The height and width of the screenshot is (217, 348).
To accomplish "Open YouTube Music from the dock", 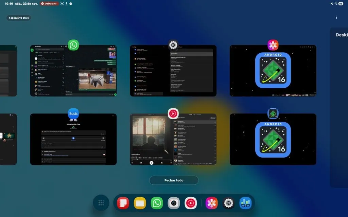I will [191, 203].
